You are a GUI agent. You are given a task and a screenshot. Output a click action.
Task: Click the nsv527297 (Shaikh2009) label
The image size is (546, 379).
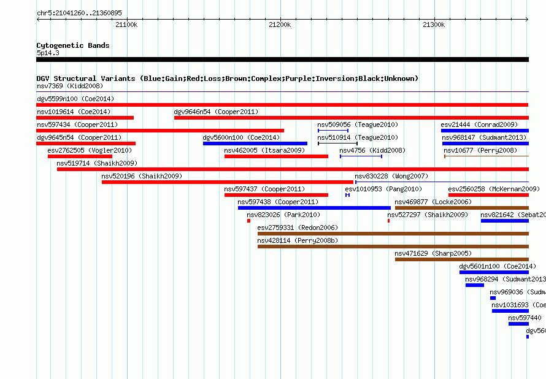click(x=428, y=215)
